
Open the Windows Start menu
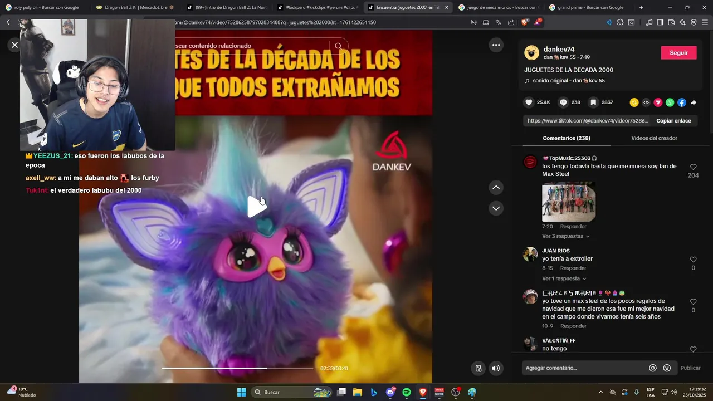(x=241, y=392)
